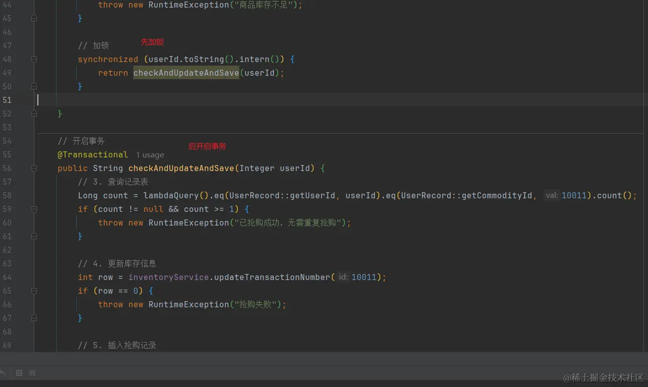The height and width of the screenshot is (387, 648).
Task: Click UserRecord::getCommodityId reference
Action: point(466,195)
